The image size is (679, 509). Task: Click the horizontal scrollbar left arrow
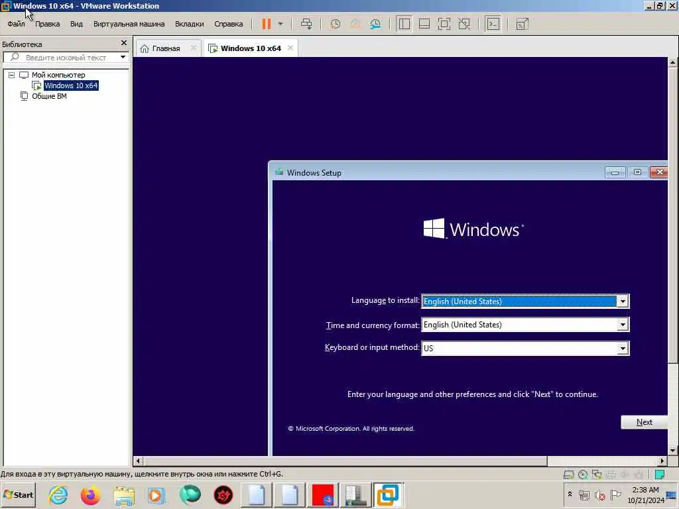click(x=138, y=461)
